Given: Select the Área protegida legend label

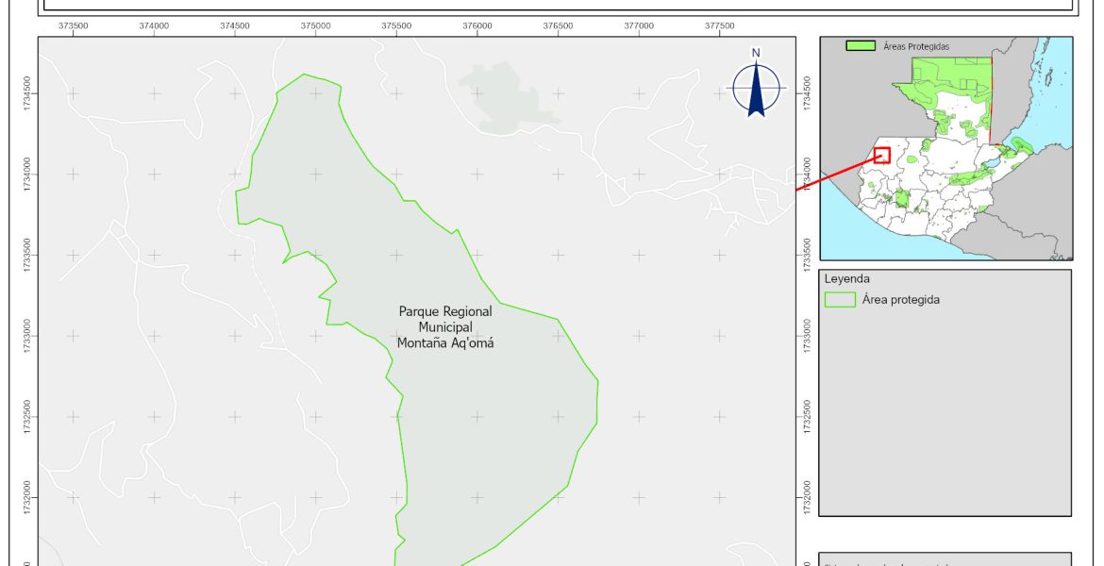Looking at the screenshot, I should (x=900, y=300).
